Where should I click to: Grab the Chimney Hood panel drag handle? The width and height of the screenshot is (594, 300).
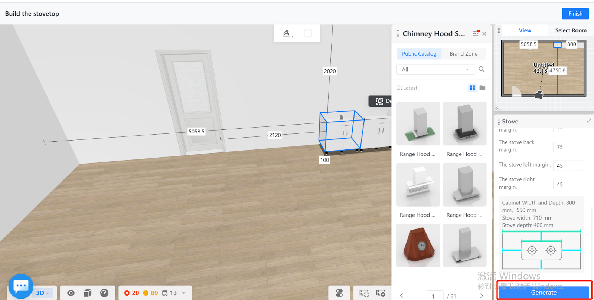(398, 34)
